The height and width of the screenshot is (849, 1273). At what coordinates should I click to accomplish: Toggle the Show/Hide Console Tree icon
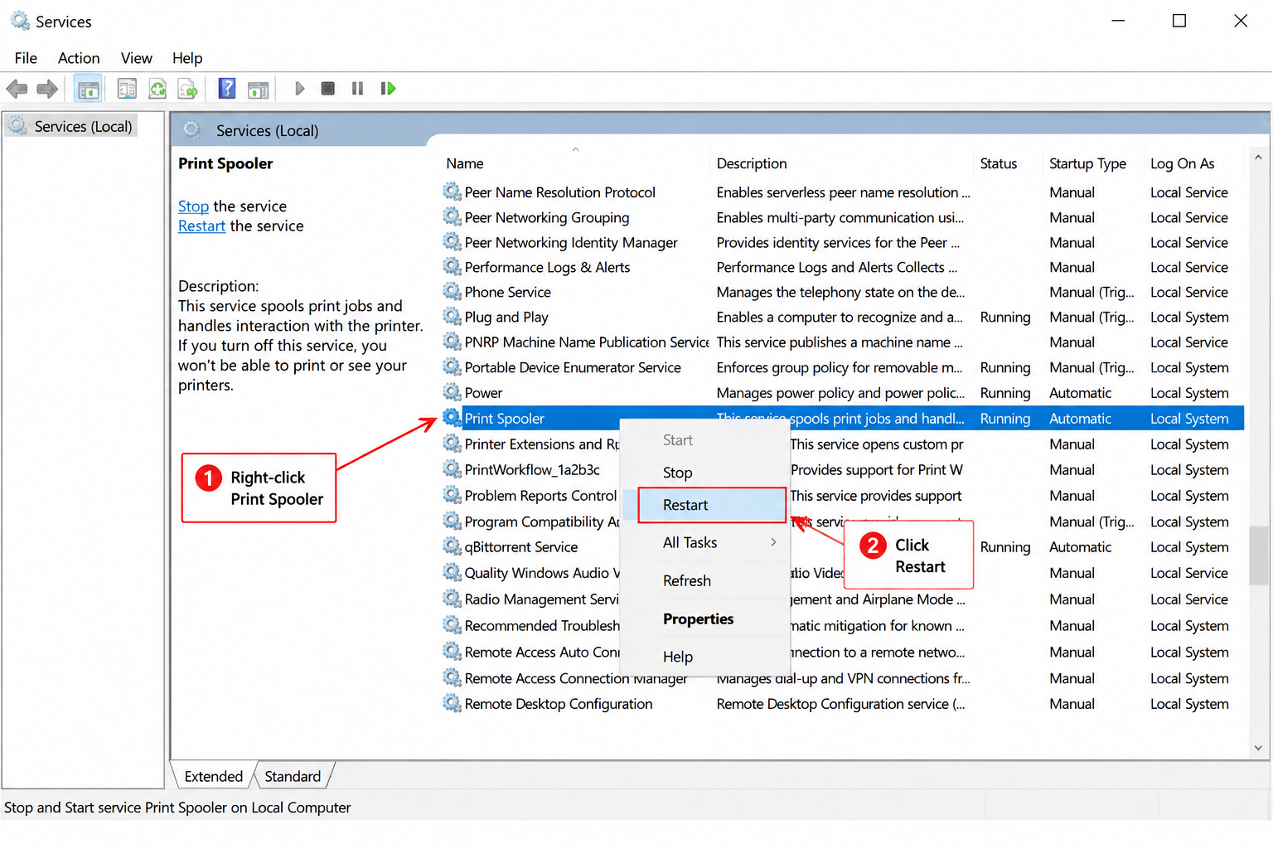(88, 89)
